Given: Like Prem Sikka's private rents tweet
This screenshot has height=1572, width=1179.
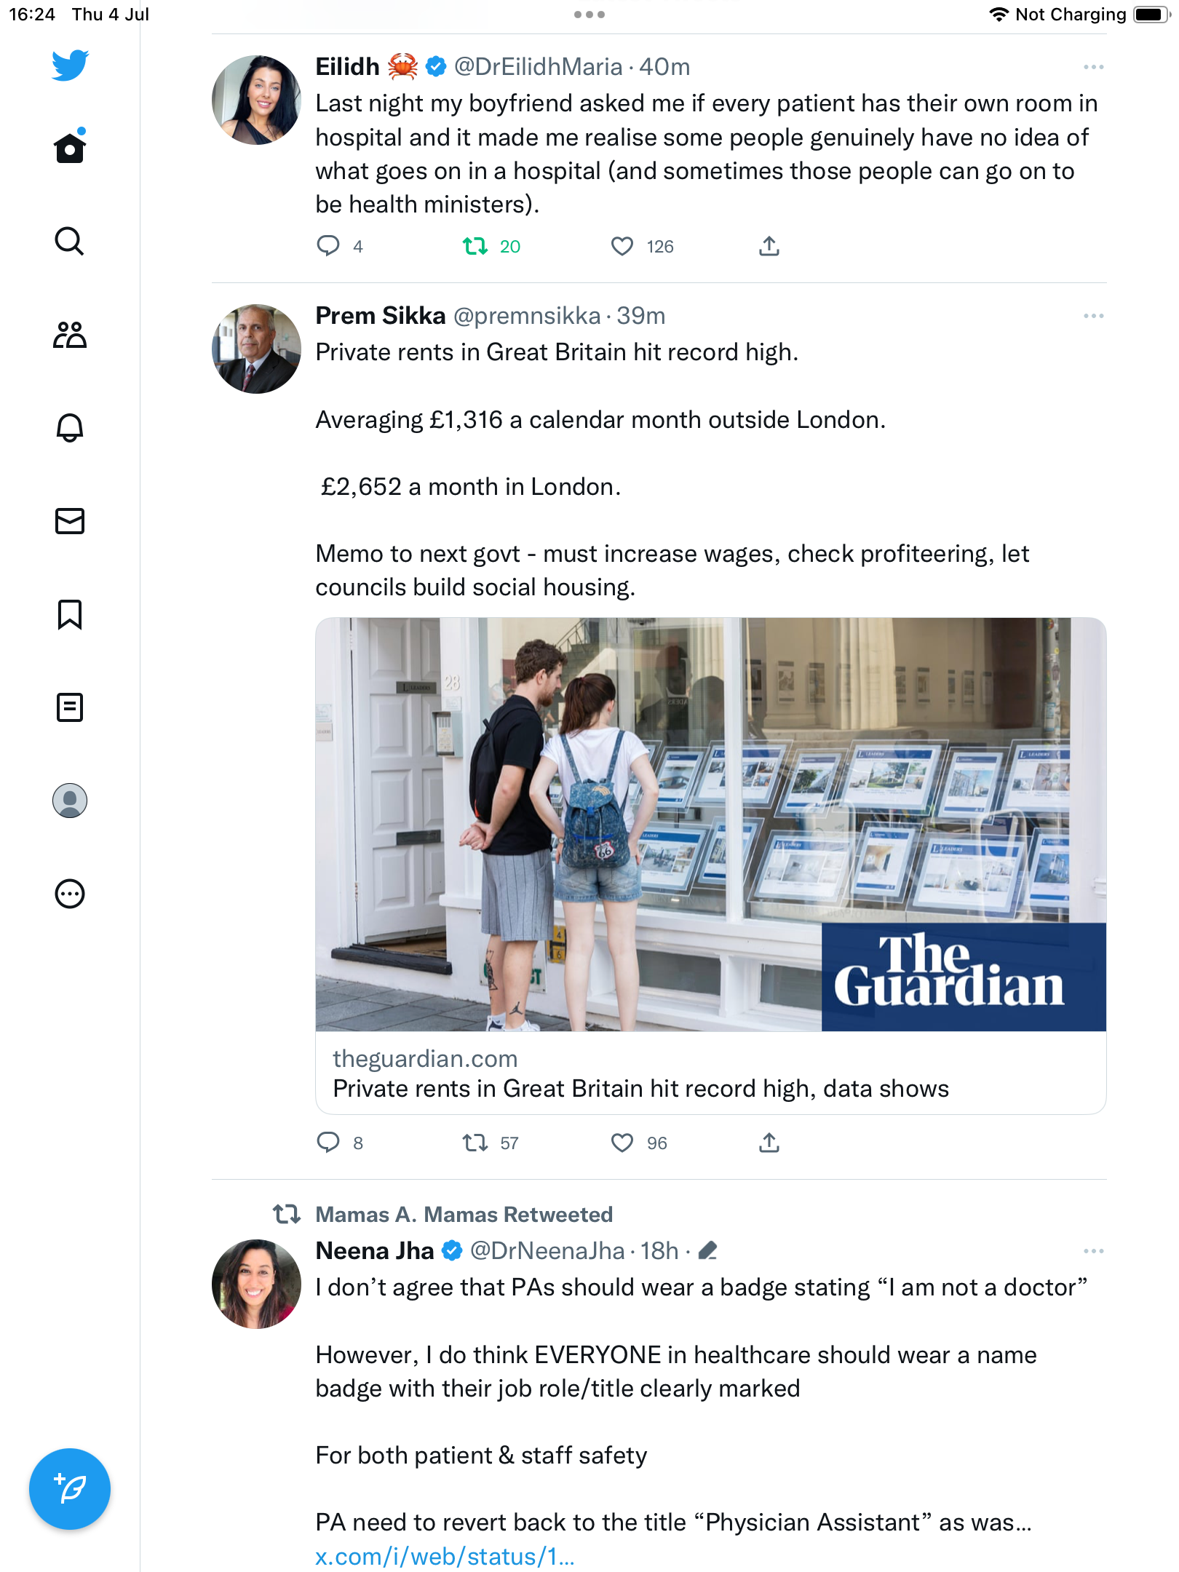Looking at the screenshot, I should tap(622, 1143).
